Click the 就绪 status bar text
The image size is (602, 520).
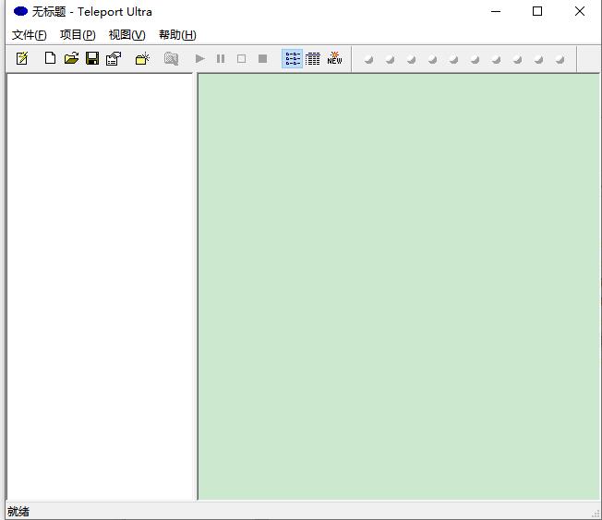(x=18, y=511)
